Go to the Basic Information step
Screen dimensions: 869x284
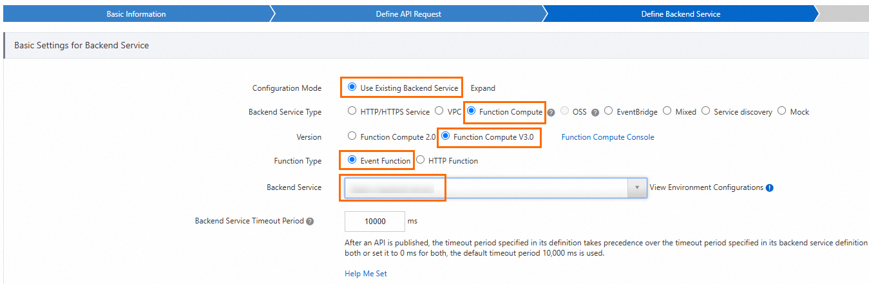(x=136, y=14)
